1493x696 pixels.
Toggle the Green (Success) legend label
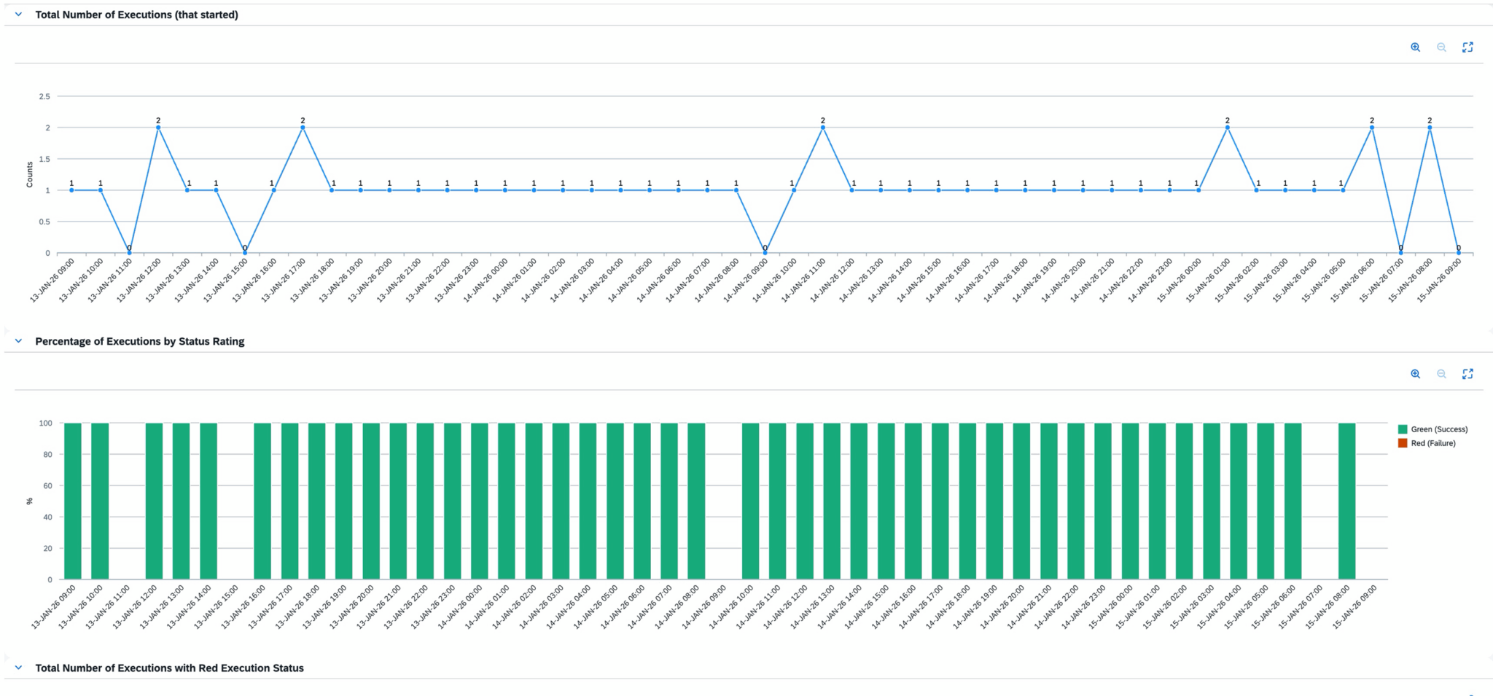click(1439, 429)
